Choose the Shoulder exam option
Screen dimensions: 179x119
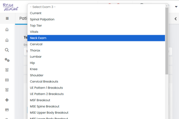click(37, 75)
